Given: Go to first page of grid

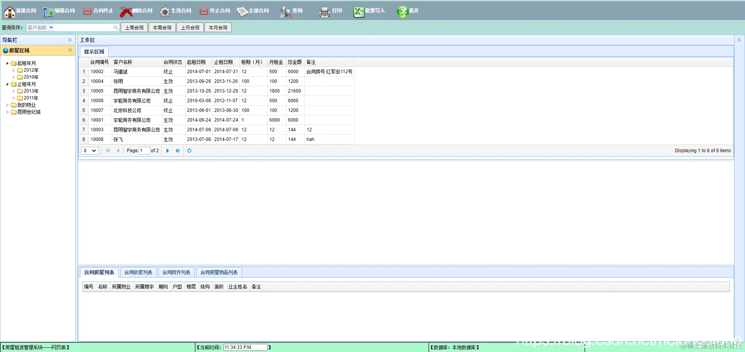Looking at the screenshot, I should [108, 151].
